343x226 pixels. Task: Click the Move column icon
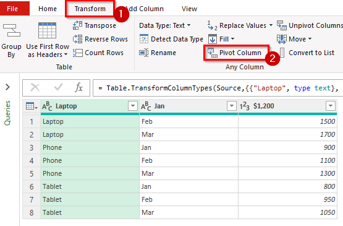[282, 39]
